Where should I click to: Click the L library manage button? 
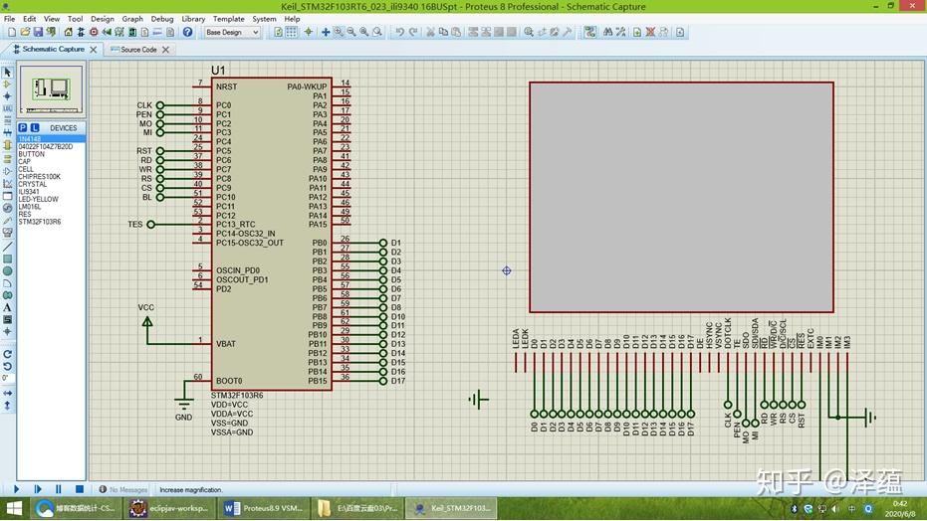coord(35,128)
